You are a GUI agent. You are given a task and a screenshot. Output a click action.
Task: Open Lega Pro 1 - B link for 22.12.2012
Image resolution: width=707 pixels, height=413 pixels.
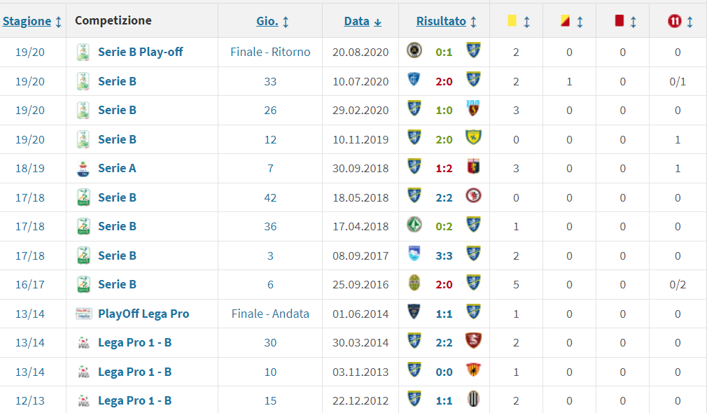(134, 400)
